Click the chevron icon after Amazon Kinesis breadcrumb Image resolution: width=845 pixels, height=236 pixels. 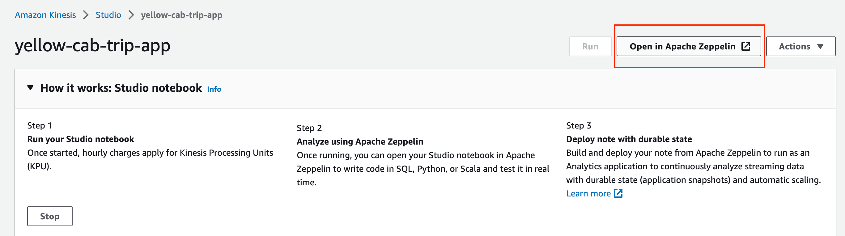click(86, 15)
